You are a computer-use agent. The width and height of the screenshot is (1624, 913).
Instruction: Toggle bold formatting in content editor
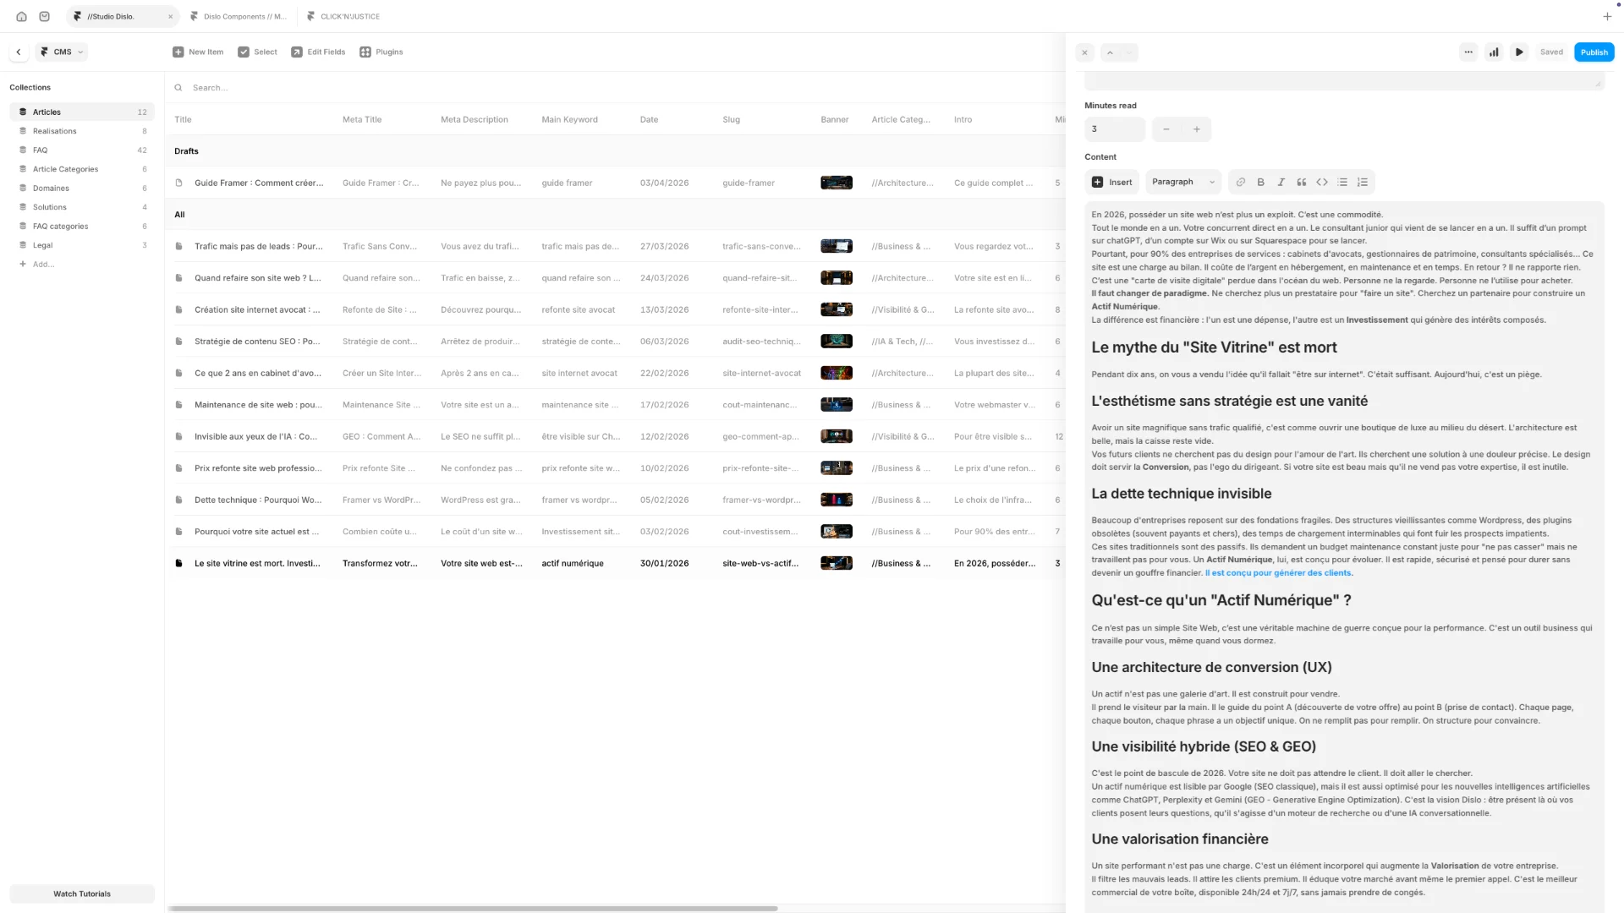[x=1260, y=182]
